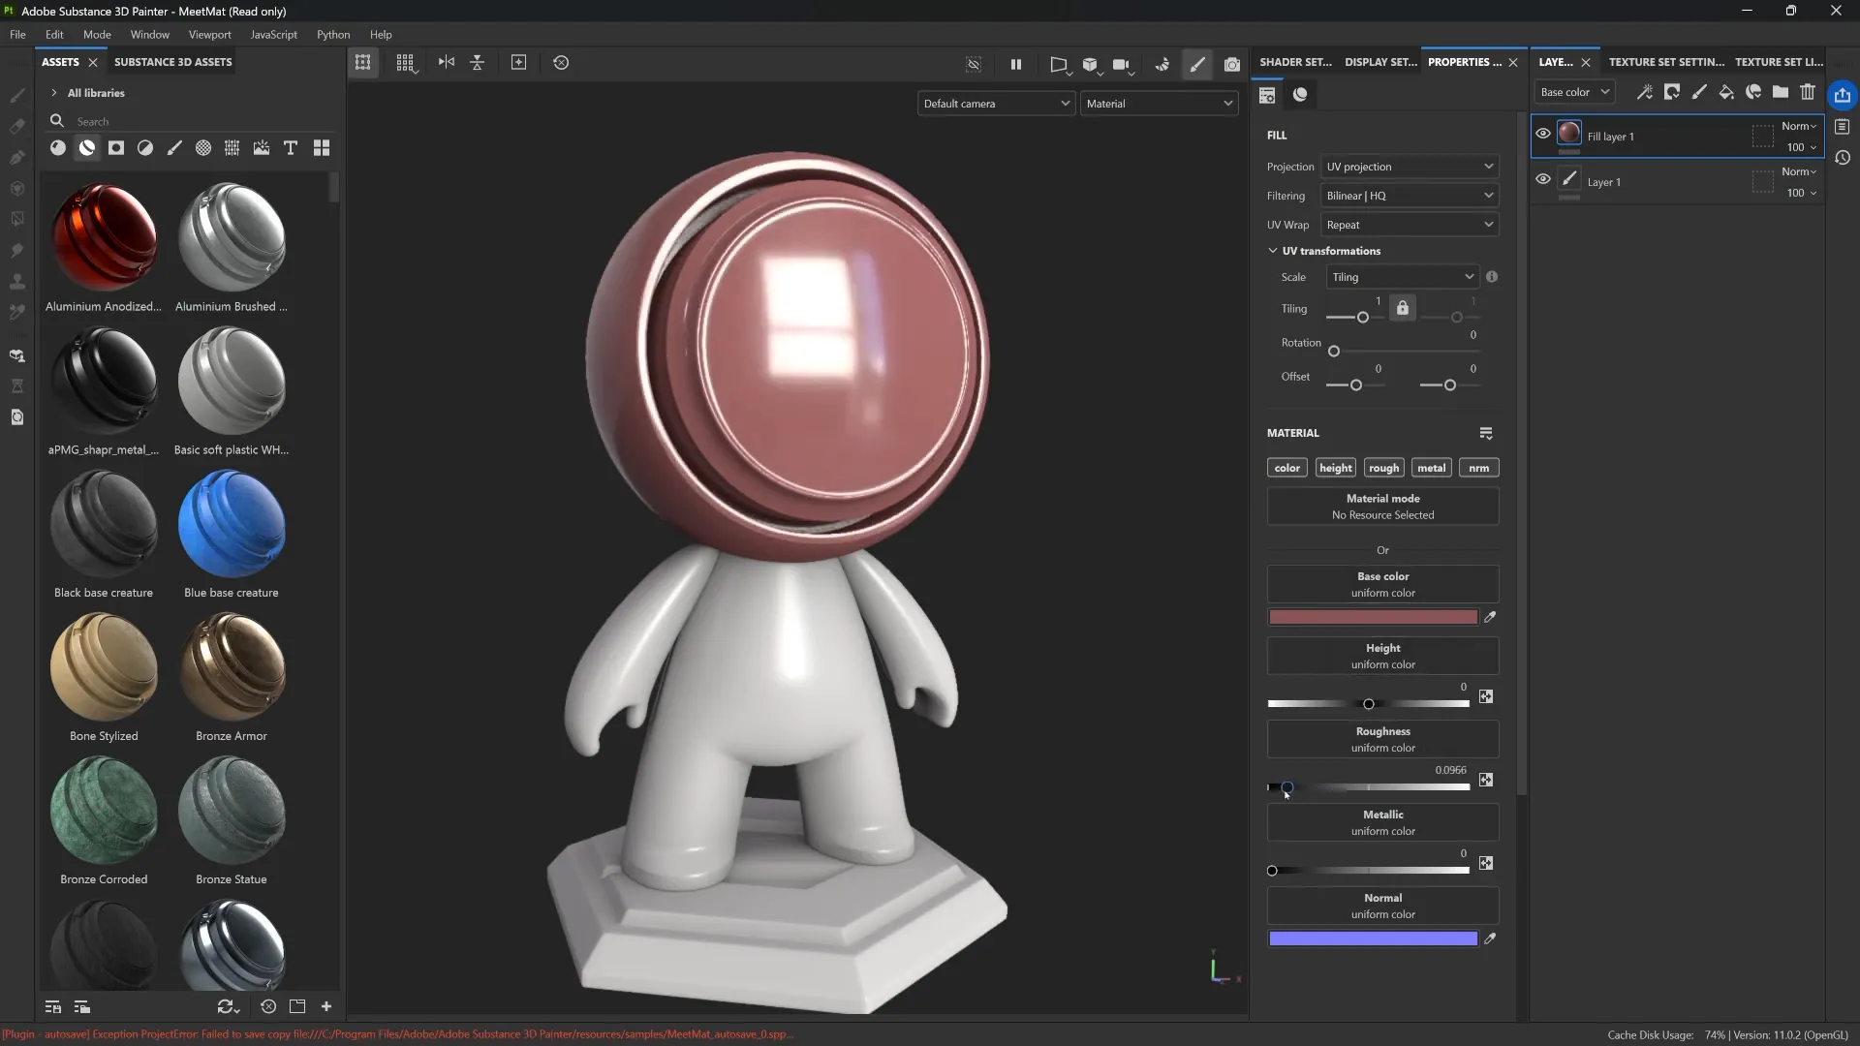Switch to Texture Set Settings tab
Screen dimensions: 1860x1046
[x=1665, y=62]
